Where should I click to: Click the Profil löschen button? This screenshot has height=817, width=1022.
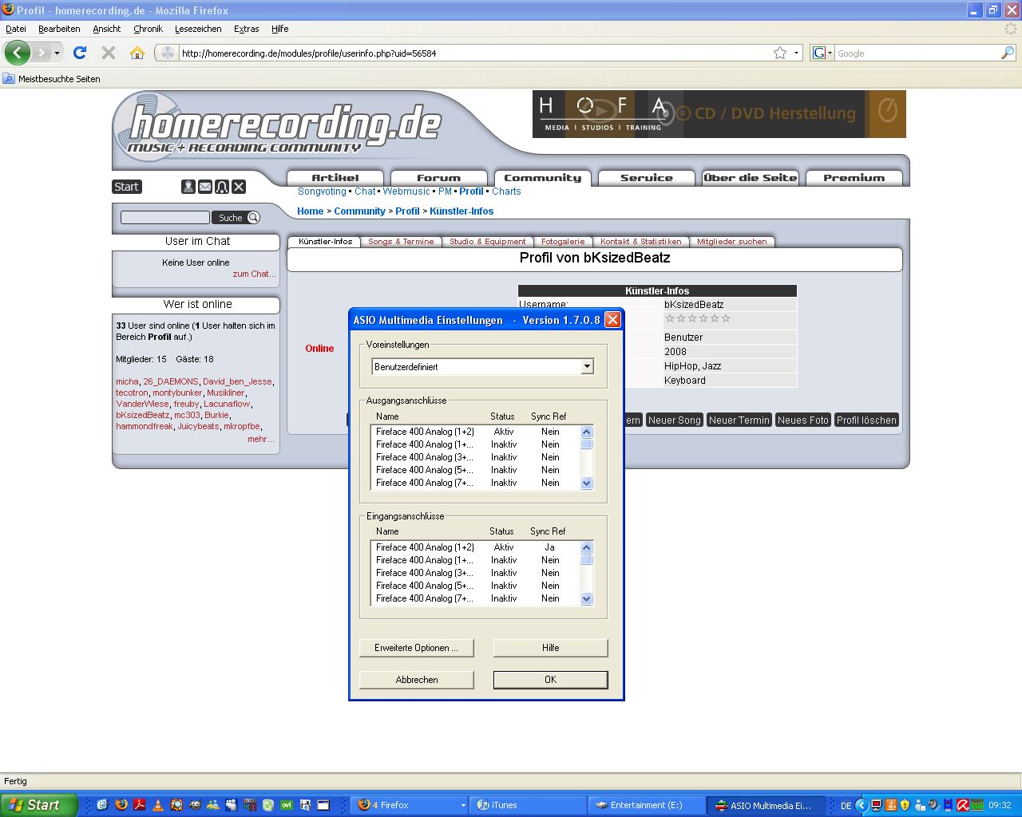(866, 420)
